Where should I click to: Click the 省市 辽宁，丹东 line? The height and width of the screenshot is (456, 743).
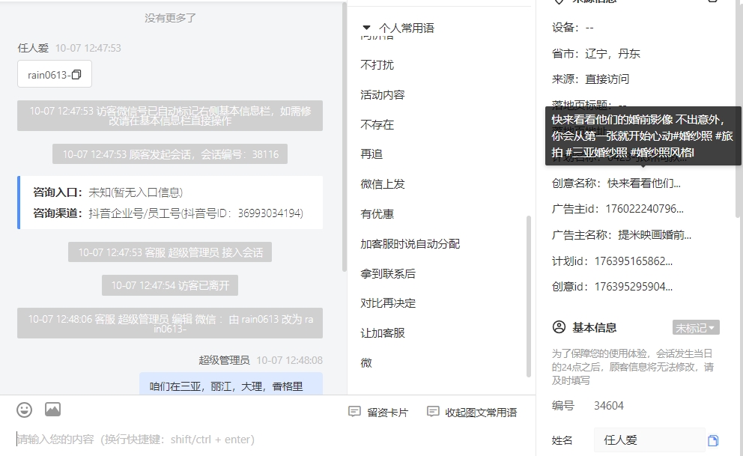[595, 53]
